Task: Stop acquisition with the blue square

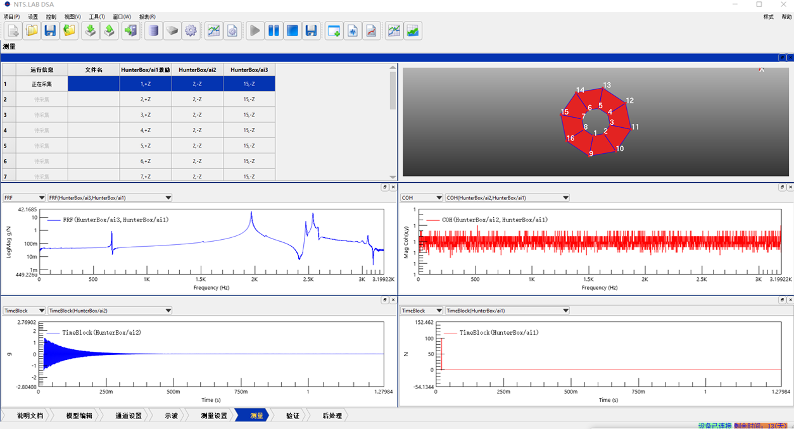Action: tap(292, 30)
